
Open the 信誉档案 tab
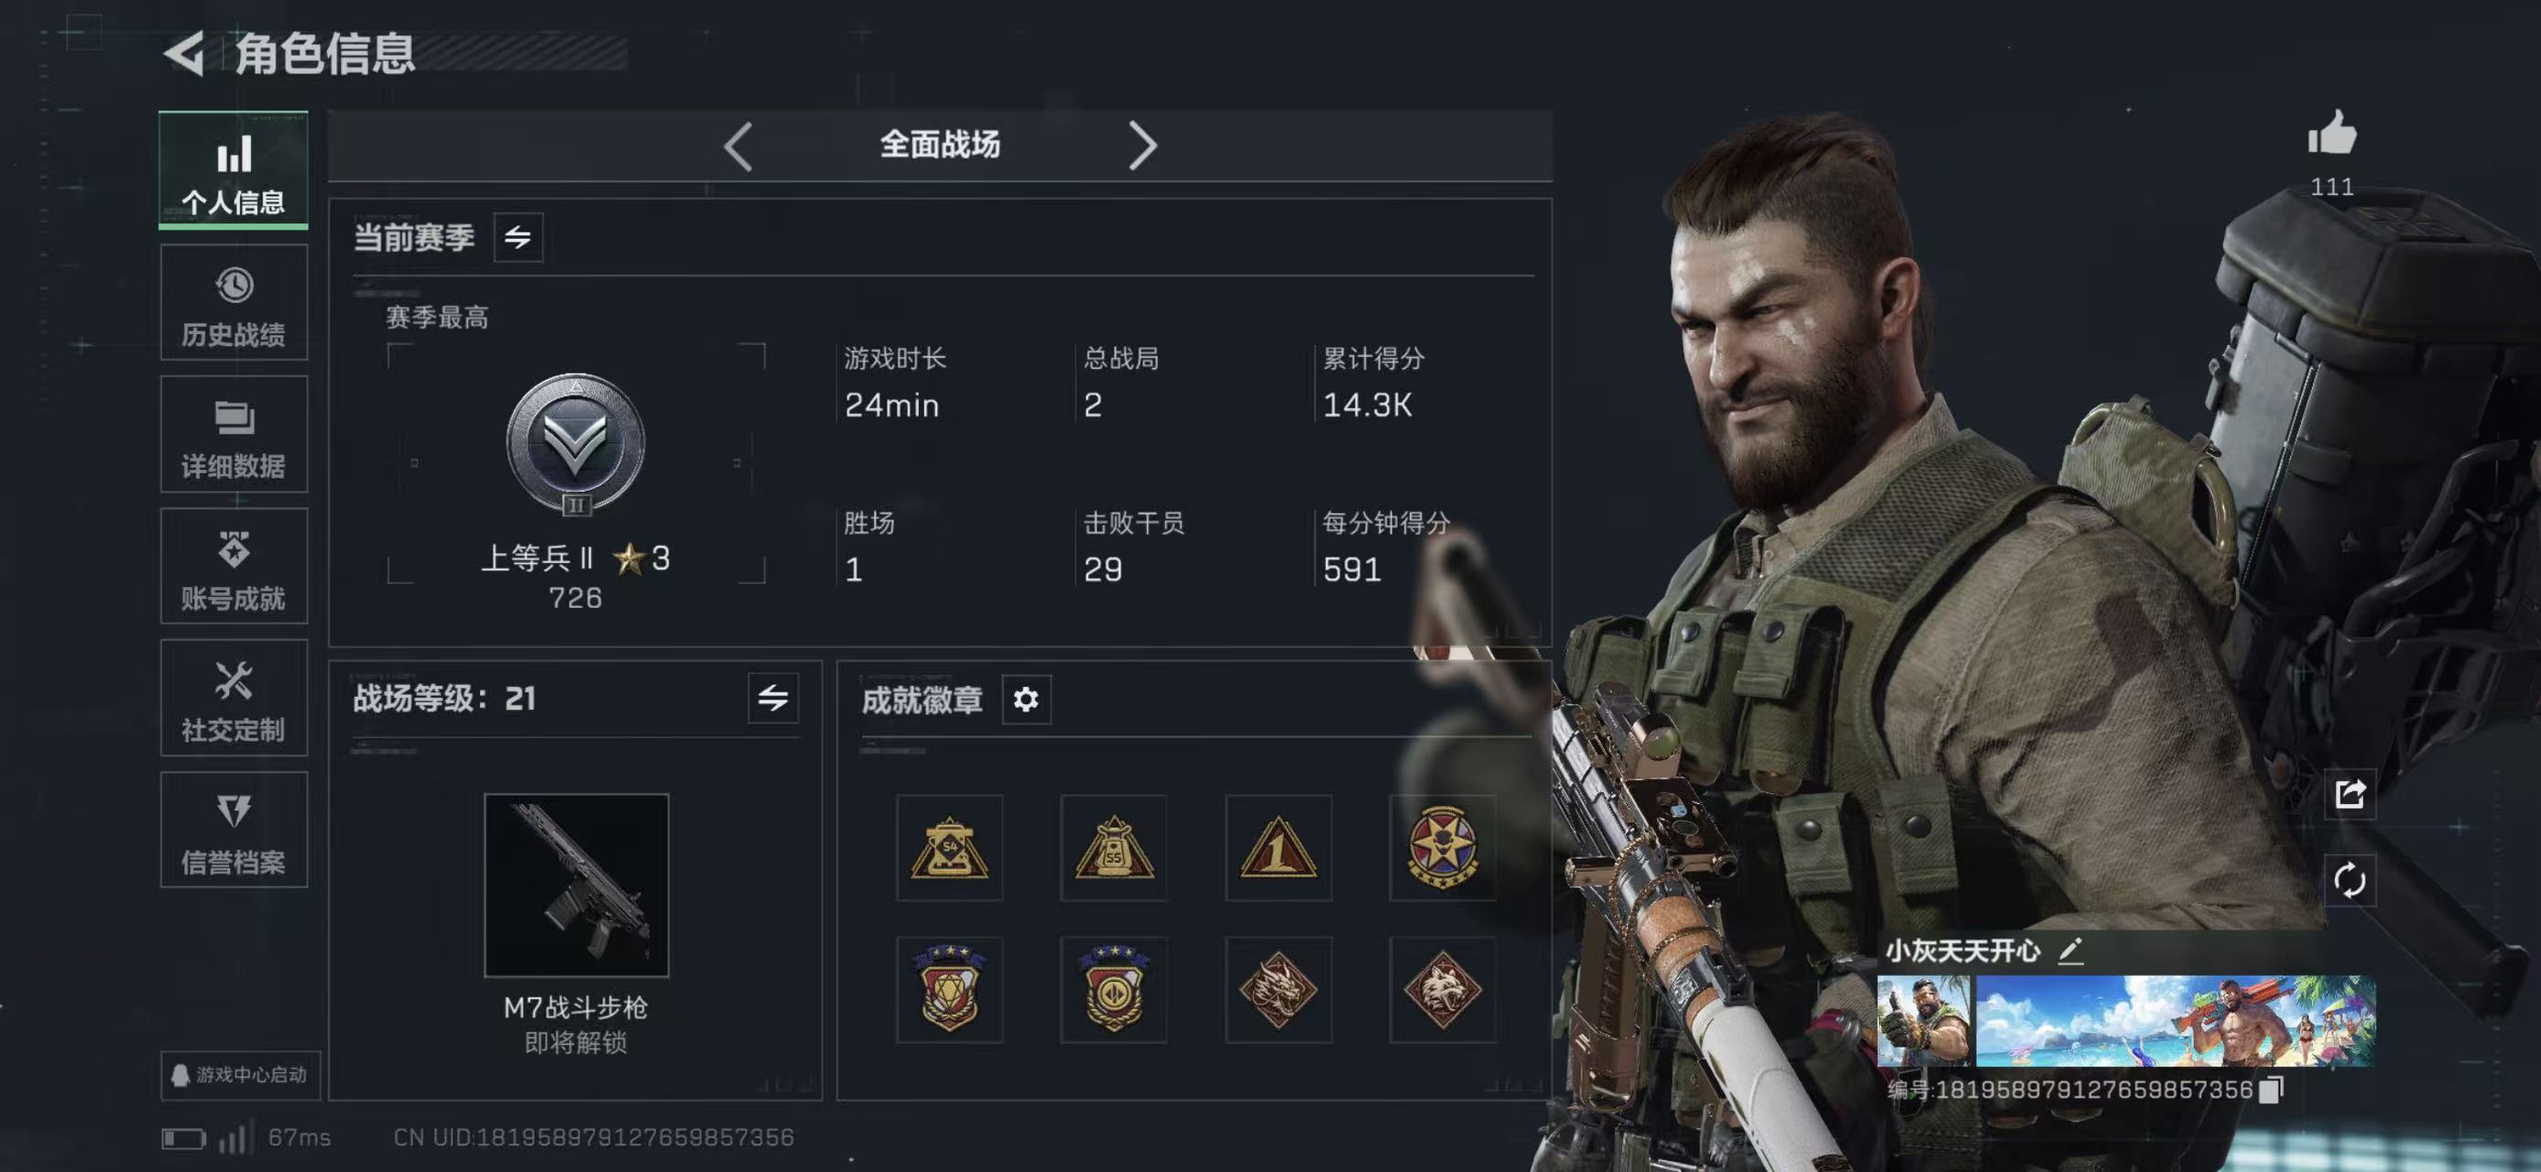coord(234,830)
